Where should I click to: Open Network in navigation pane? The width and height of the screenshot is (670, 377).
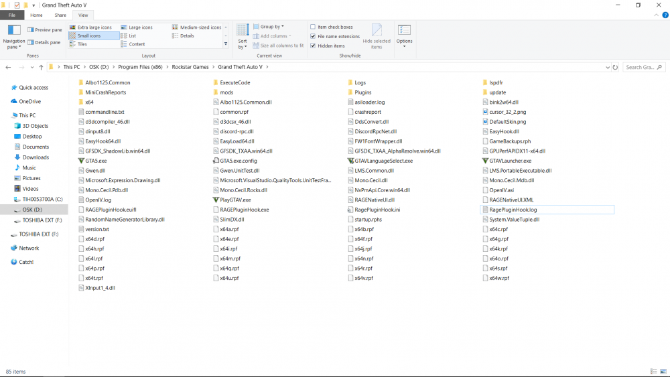(x=25, y=248)
